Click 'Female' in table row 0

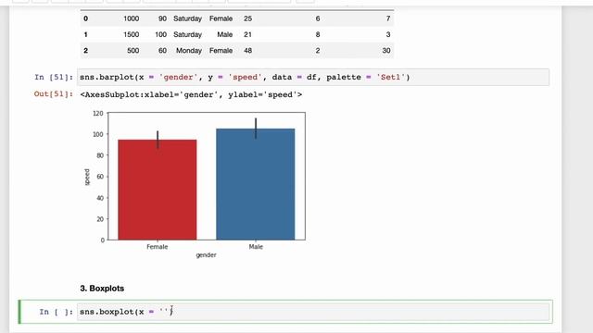[221, 18]
